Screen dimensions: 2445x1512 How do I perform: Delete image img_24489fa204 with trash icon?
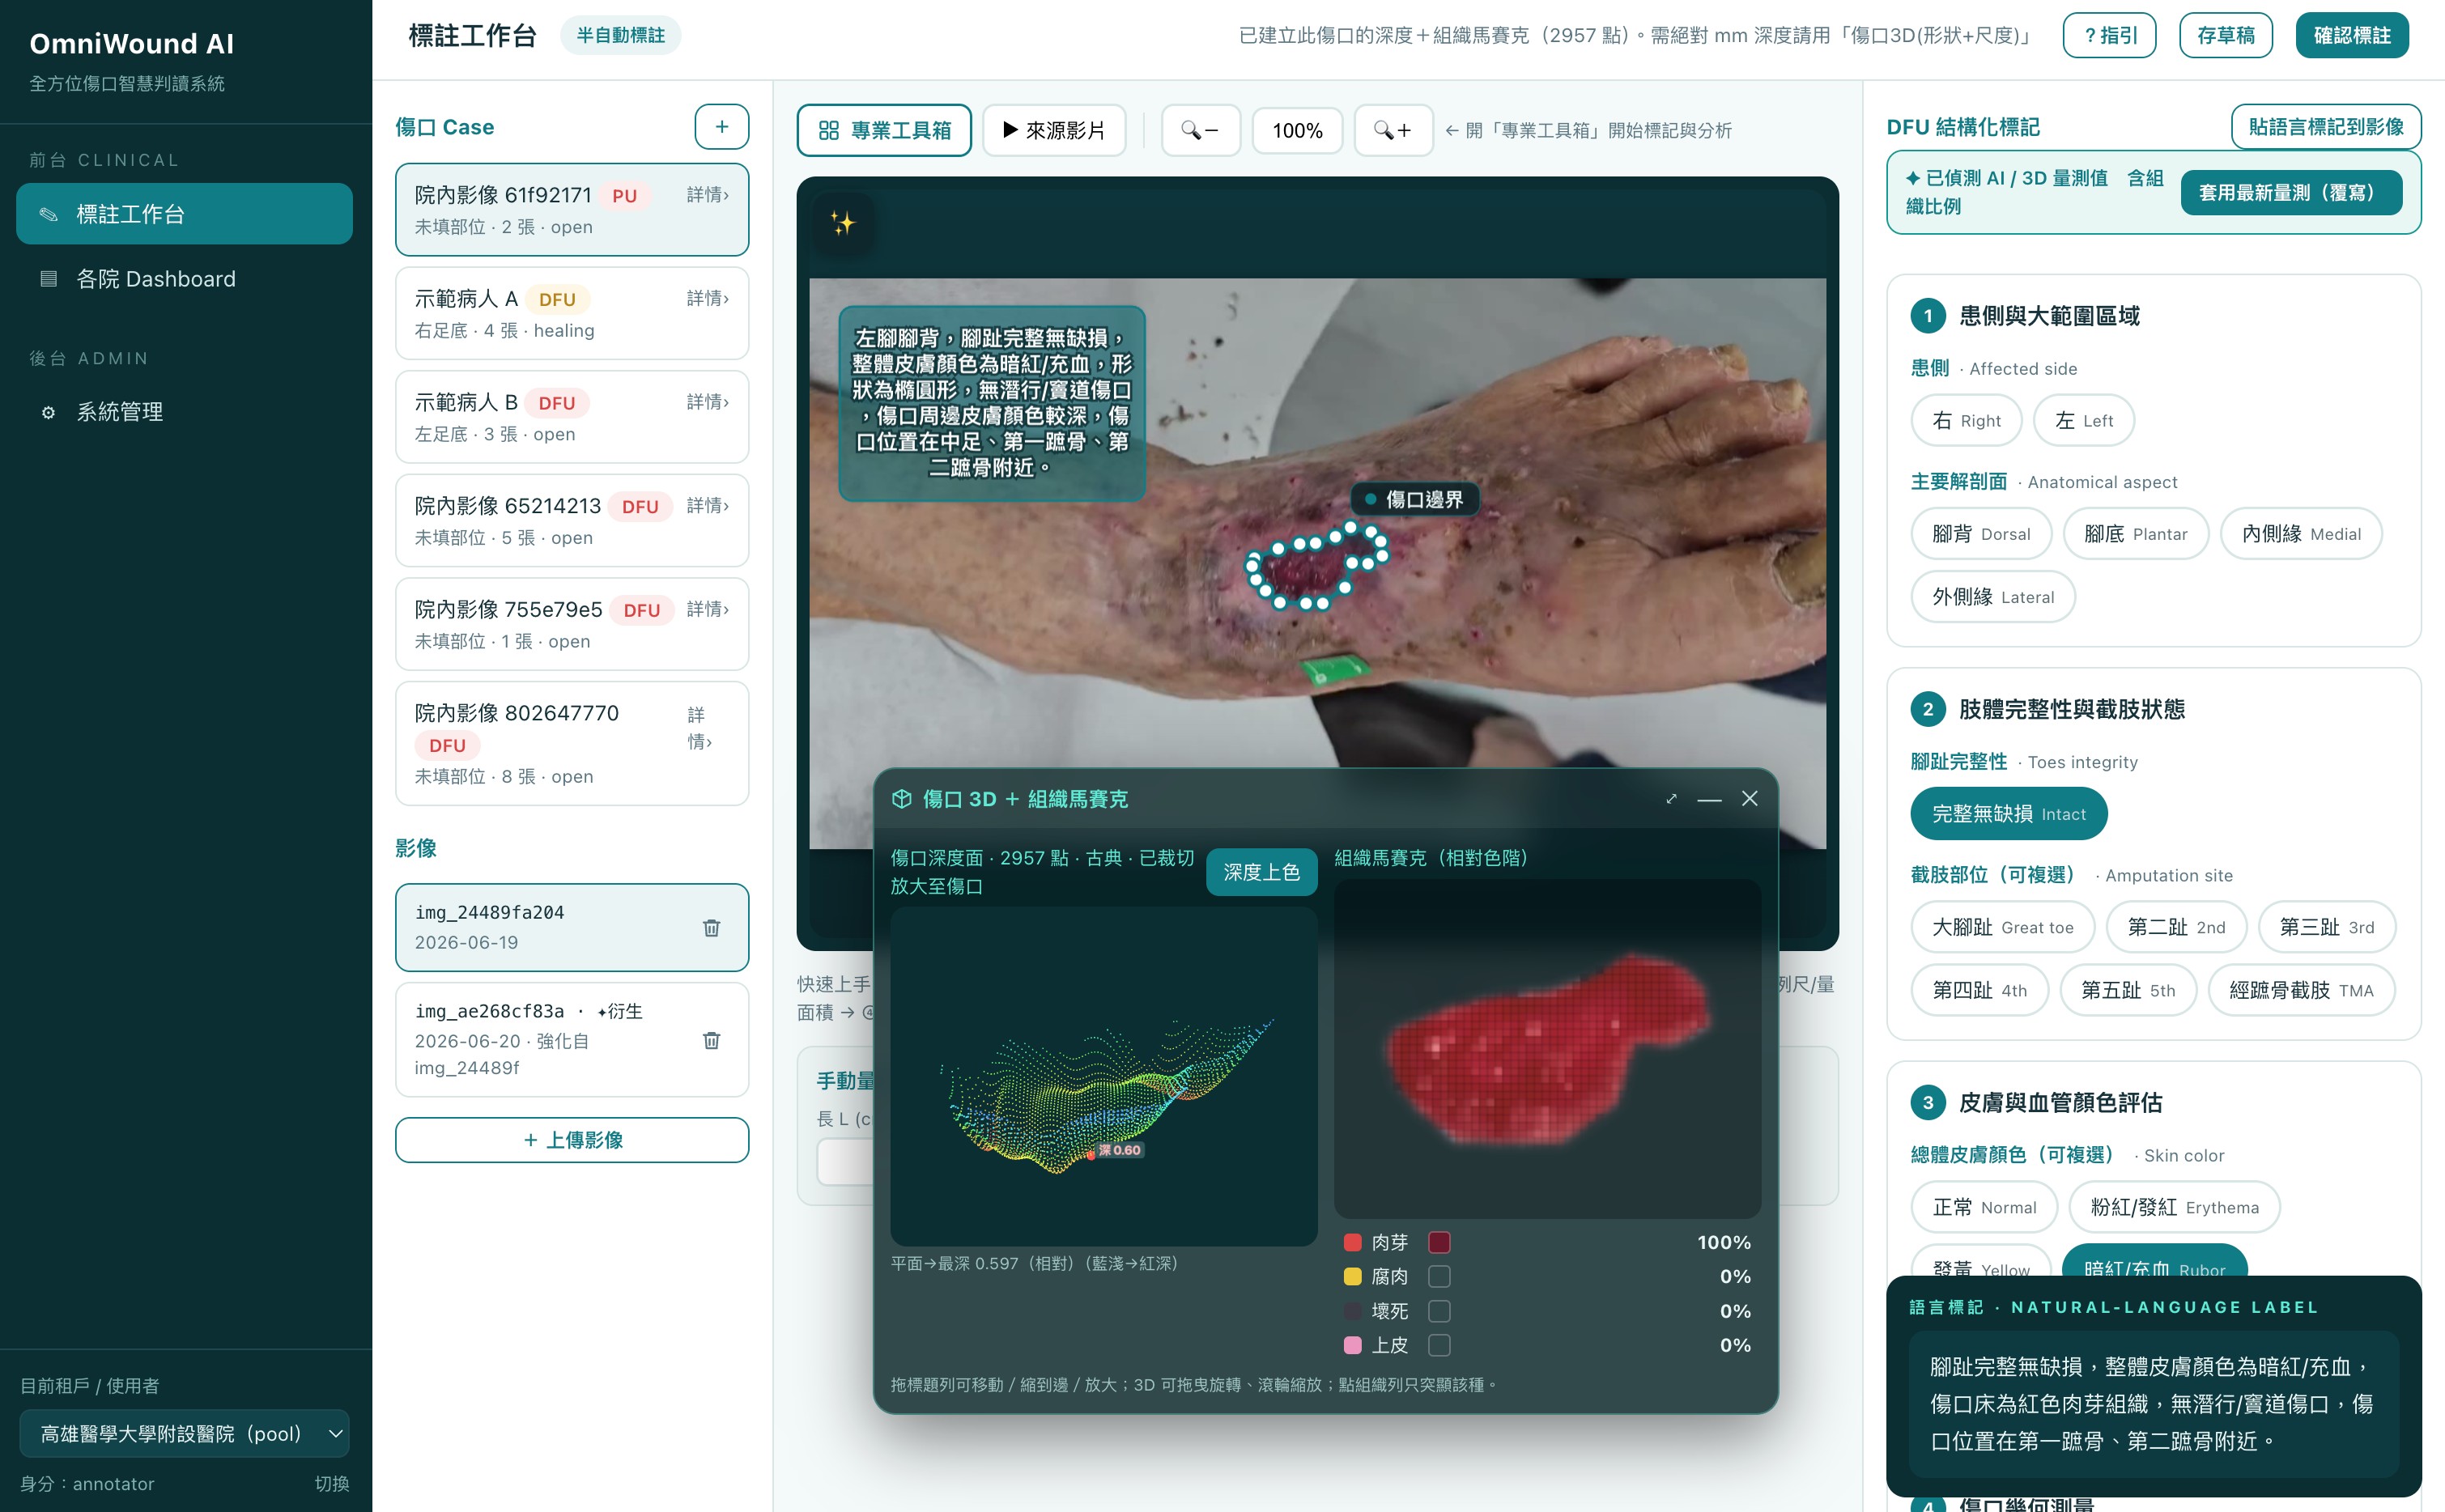click(711, 928)
